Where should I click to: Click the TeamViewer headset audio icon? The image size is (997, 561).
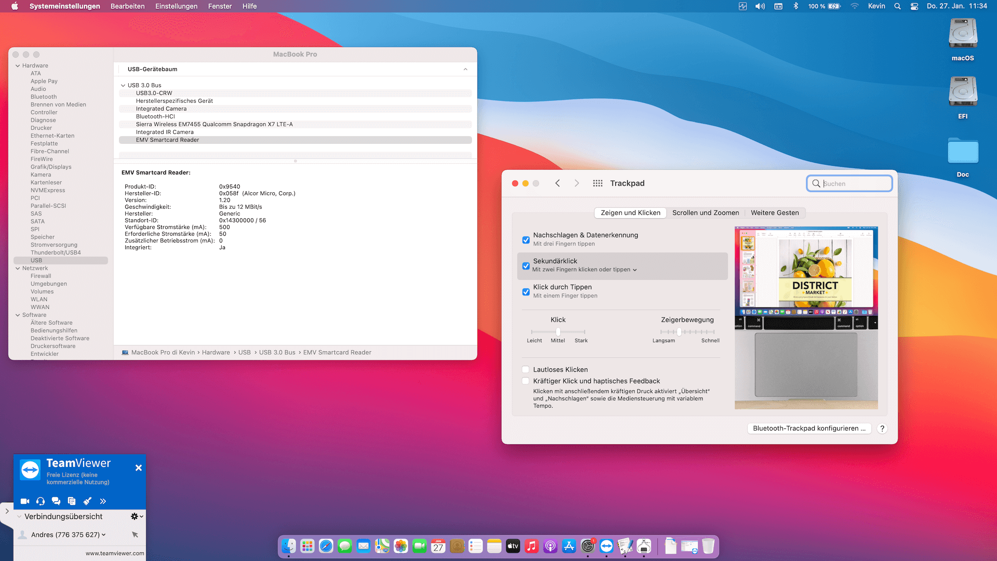(x=41, y=501)
